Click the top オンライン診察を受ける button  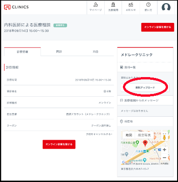tap(158, 27)
